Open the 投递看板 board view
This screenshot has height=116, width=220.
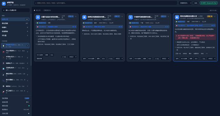tap(15, 32)
